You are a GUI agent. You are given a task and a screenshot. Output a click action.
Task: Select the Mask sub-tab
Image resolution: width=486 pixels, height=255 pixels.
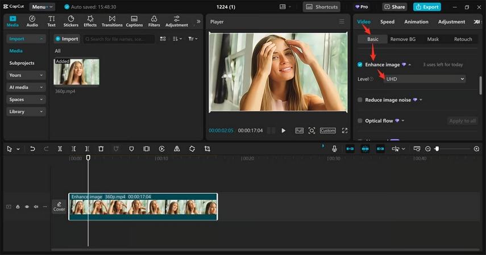coord(433,39)
